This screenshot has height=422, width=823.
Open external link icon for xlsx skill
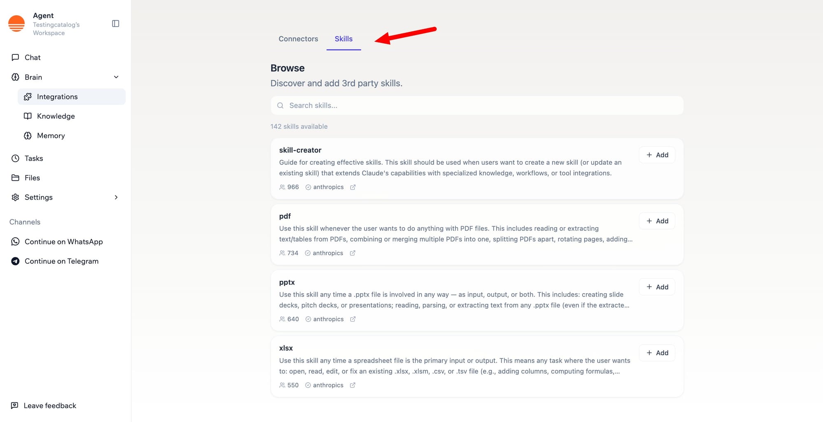352,385
